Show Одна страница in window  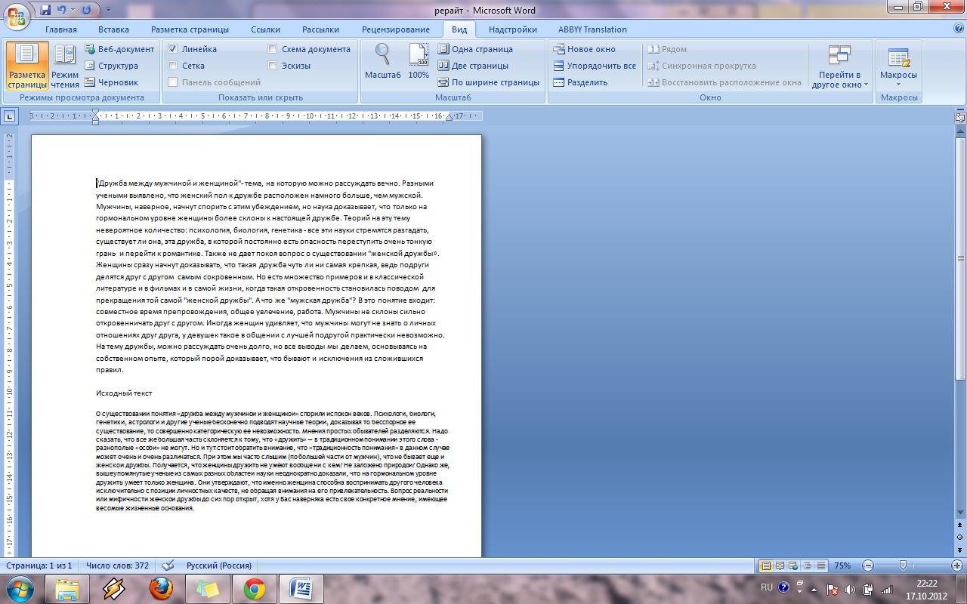tap(475, 49)
